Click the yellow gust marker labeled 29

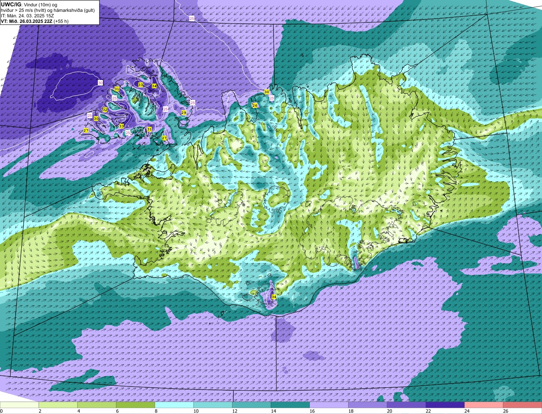coord(184,113)
